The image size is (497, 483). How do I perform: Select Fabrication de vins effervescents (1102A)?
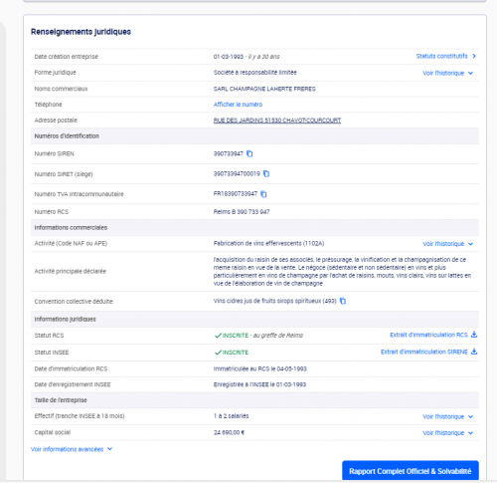[268, 243]
